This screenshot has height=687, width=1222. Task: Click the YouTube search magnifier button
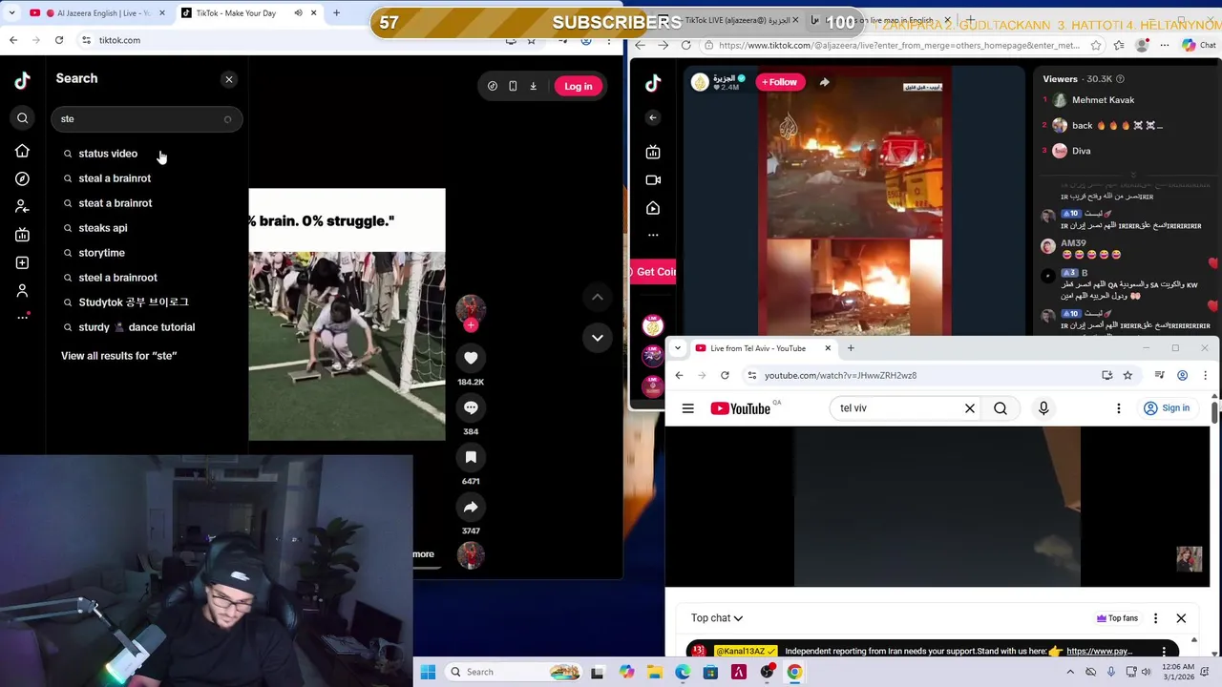coord(1001,408)
